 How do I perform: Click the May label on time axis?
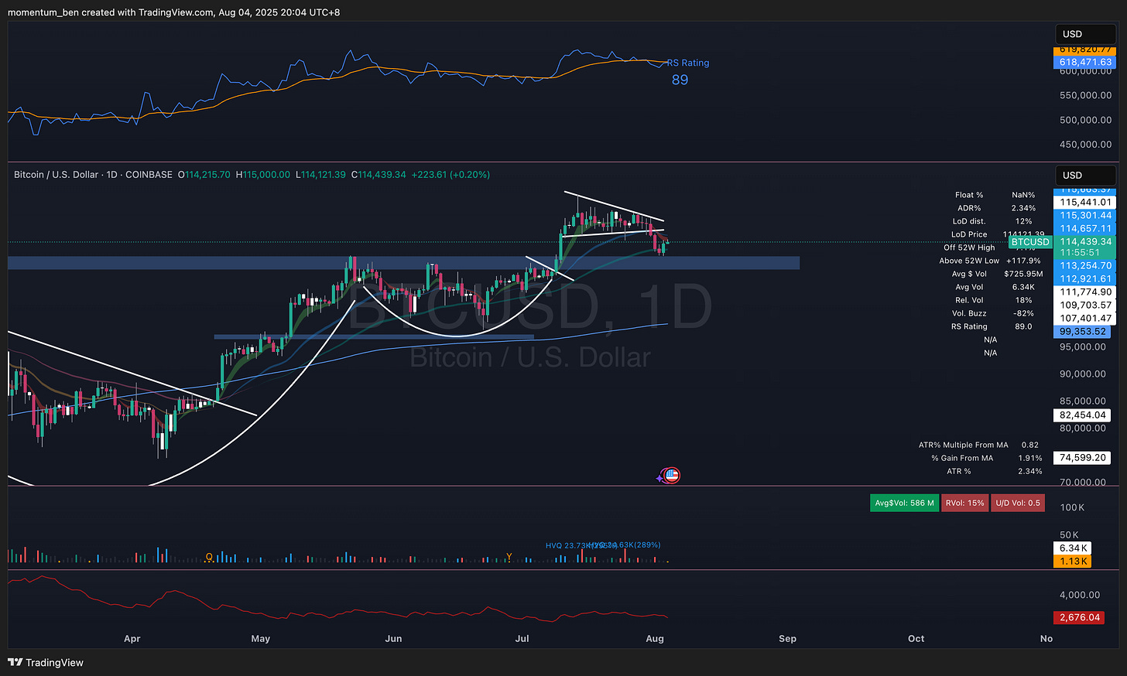coord(261,638)
